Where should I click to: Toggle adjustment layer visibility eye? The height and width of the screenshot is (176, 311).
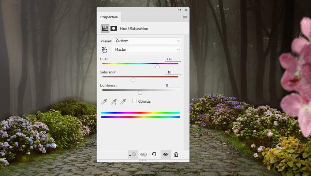point(166,154)
